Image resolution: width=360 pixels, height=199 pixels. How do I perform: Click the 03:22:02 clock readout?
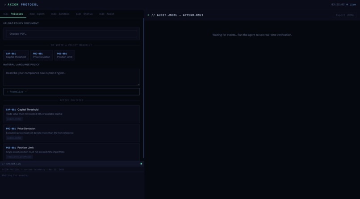tap(338, 4)
